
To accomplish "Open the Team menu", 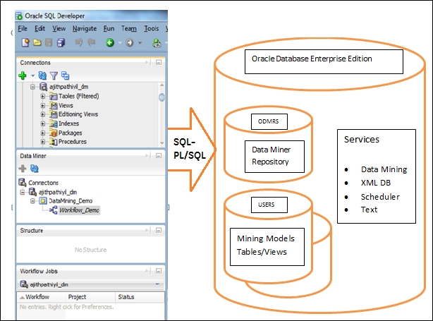I will (x=129, y=28).
